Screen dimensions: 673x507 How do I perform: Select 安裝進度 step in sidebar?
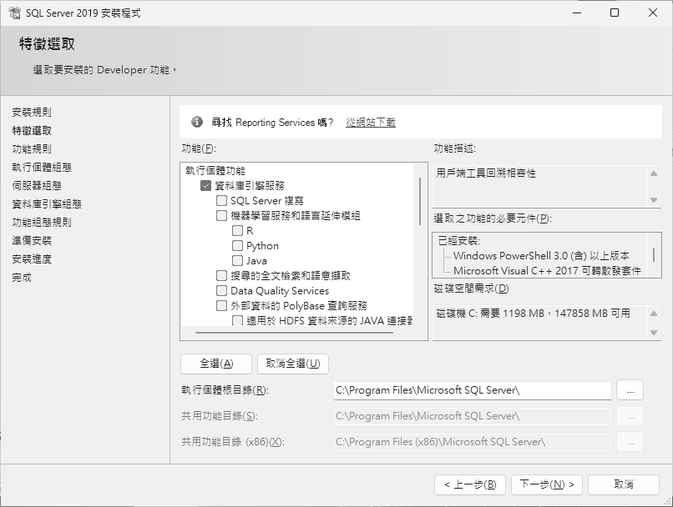coord(32,259)
